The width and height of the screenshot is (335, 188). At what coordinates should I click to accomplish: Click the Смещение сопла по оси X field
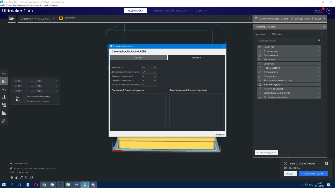click(x=149, y=76)
